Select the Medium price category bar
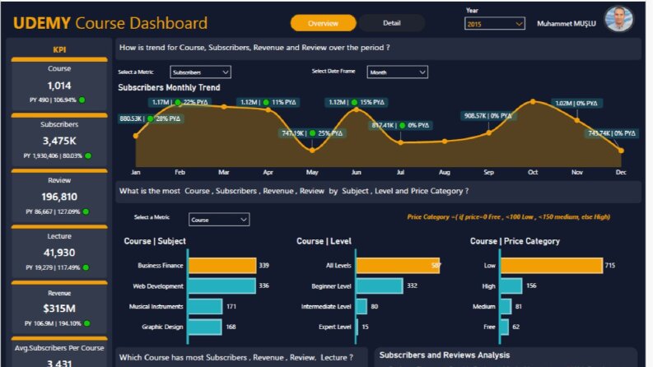This screenshot has height=367, width=653. (x=506, y=307)
